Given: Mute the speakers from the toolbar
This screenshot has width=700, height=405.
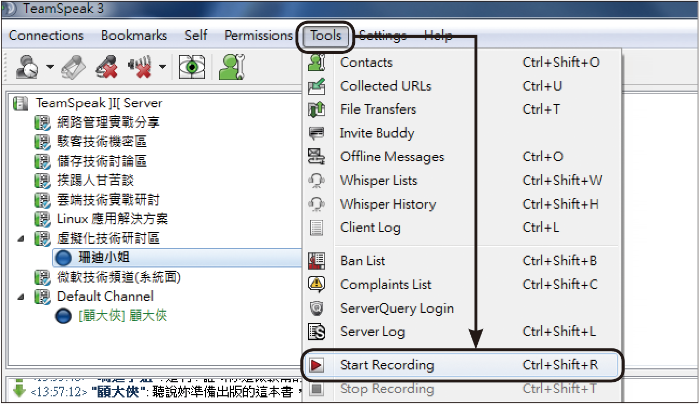Looking at the screenshot, I should (x=140, y=67).
